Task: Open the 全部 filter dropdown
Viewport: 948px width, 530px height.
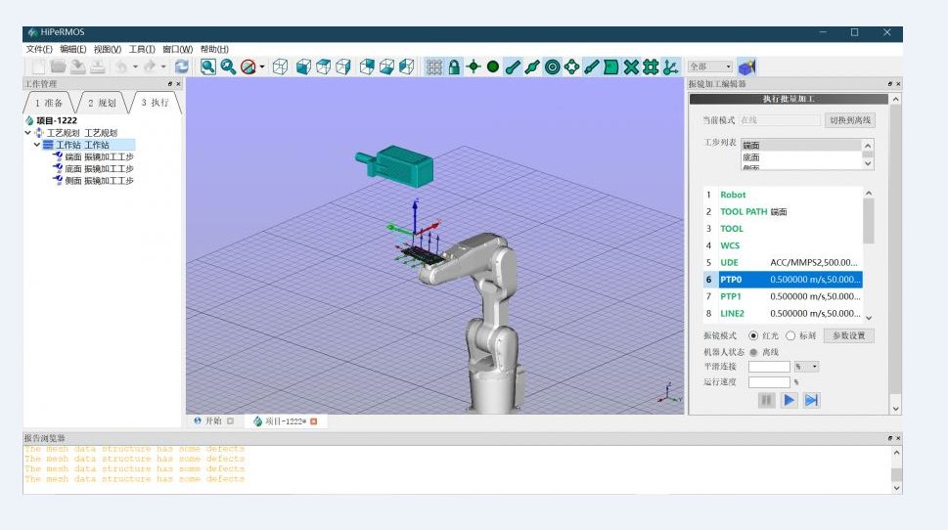Action: (x=710, y=66)
